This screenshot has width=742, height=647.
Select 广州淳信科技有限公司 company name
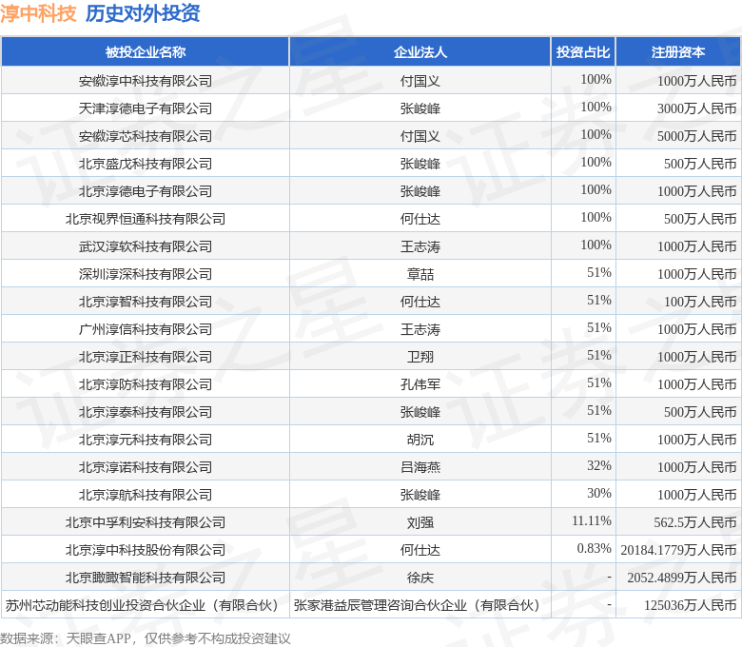(146, 329)
